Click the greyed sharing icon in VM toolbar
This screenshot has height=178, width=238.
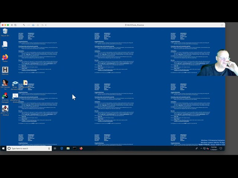(42, 25)
